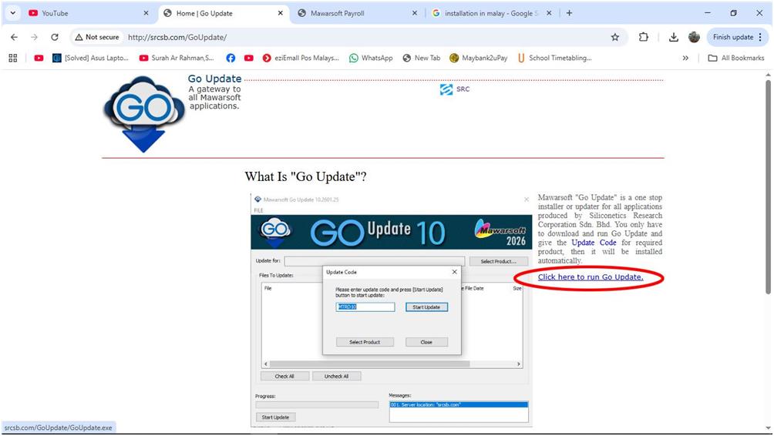774x436 pixels.
Task: Click the Update Code link in the description
Action: [594, 243]
